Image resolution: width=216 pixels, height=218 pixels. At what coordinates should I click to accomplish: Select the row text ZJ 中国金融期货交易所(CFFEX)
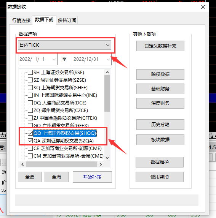pyautogui.click(x=65, y=118)
